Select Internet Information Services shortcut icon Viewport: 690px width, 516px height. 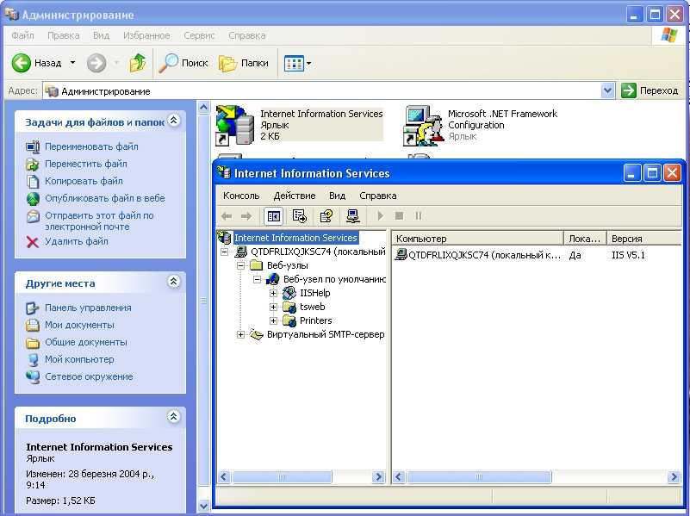pos(234,126)
